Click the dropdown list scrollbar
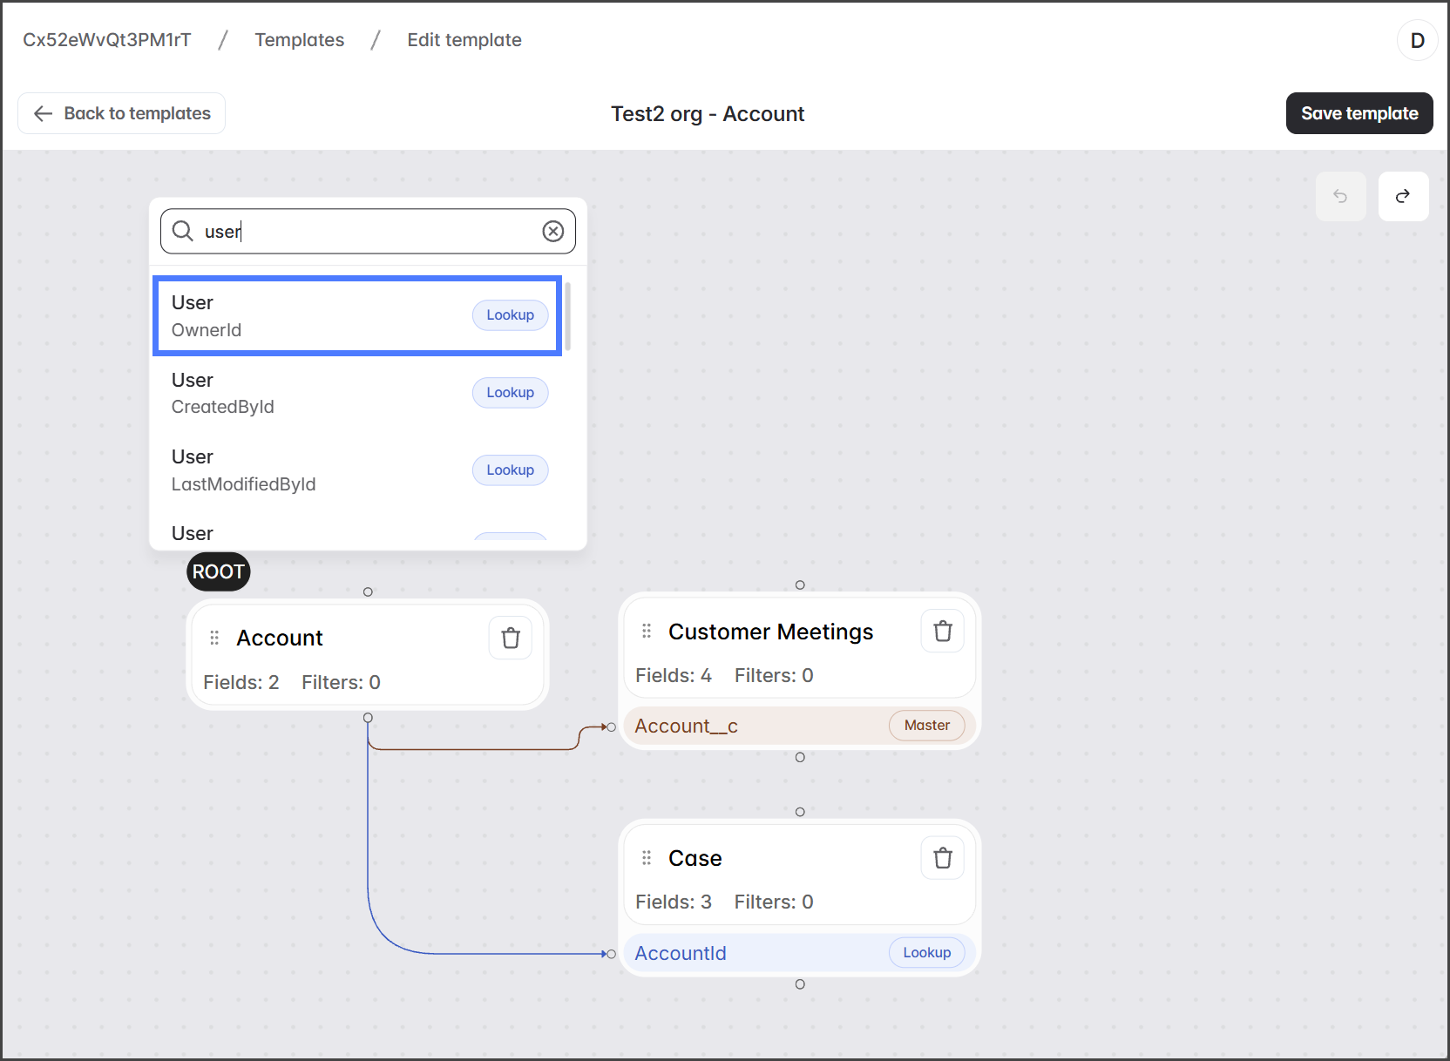The height and width of the screenshot is (1061, 1450). tap(568, 316)
